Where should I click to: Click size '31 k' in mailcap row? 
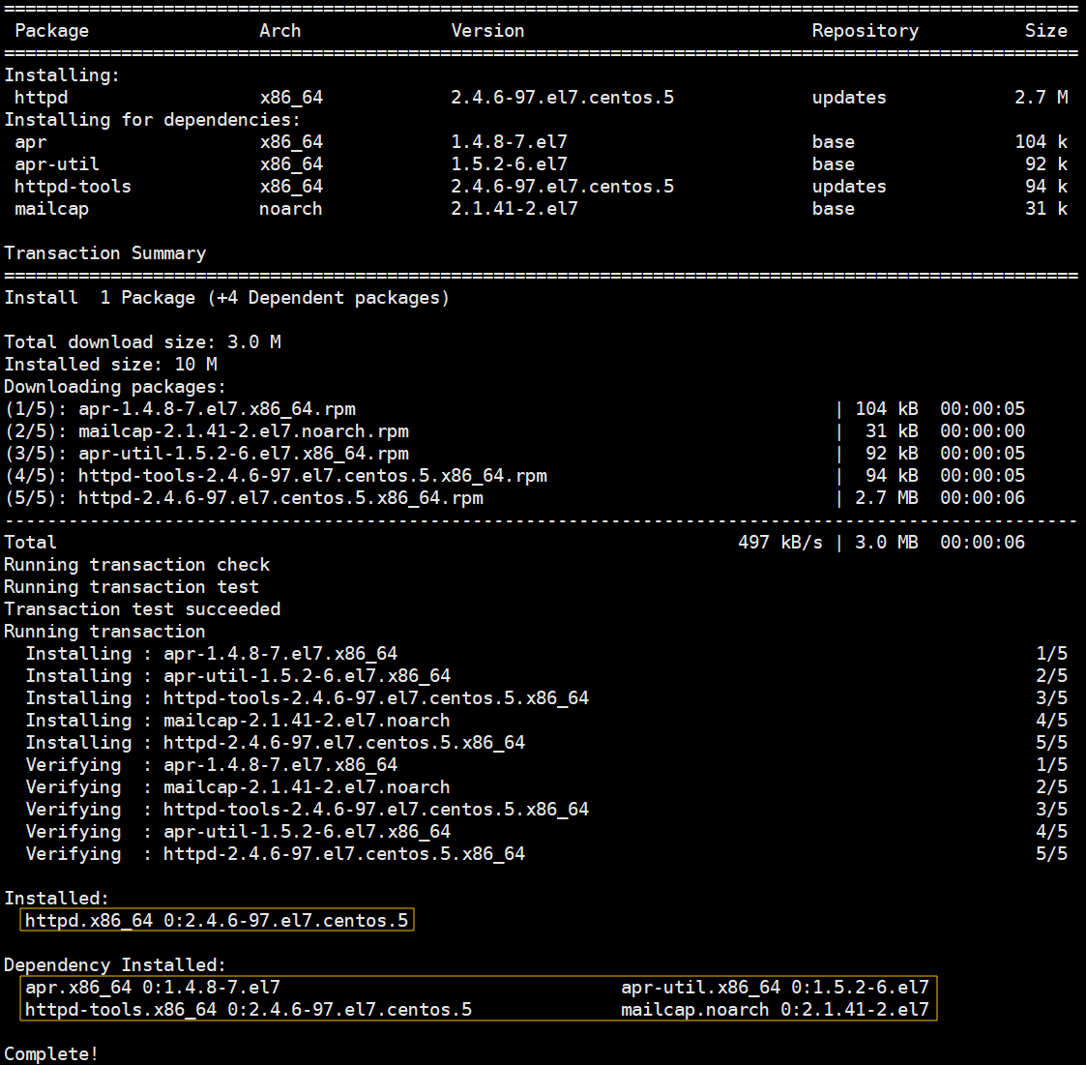pos(1046,209)
